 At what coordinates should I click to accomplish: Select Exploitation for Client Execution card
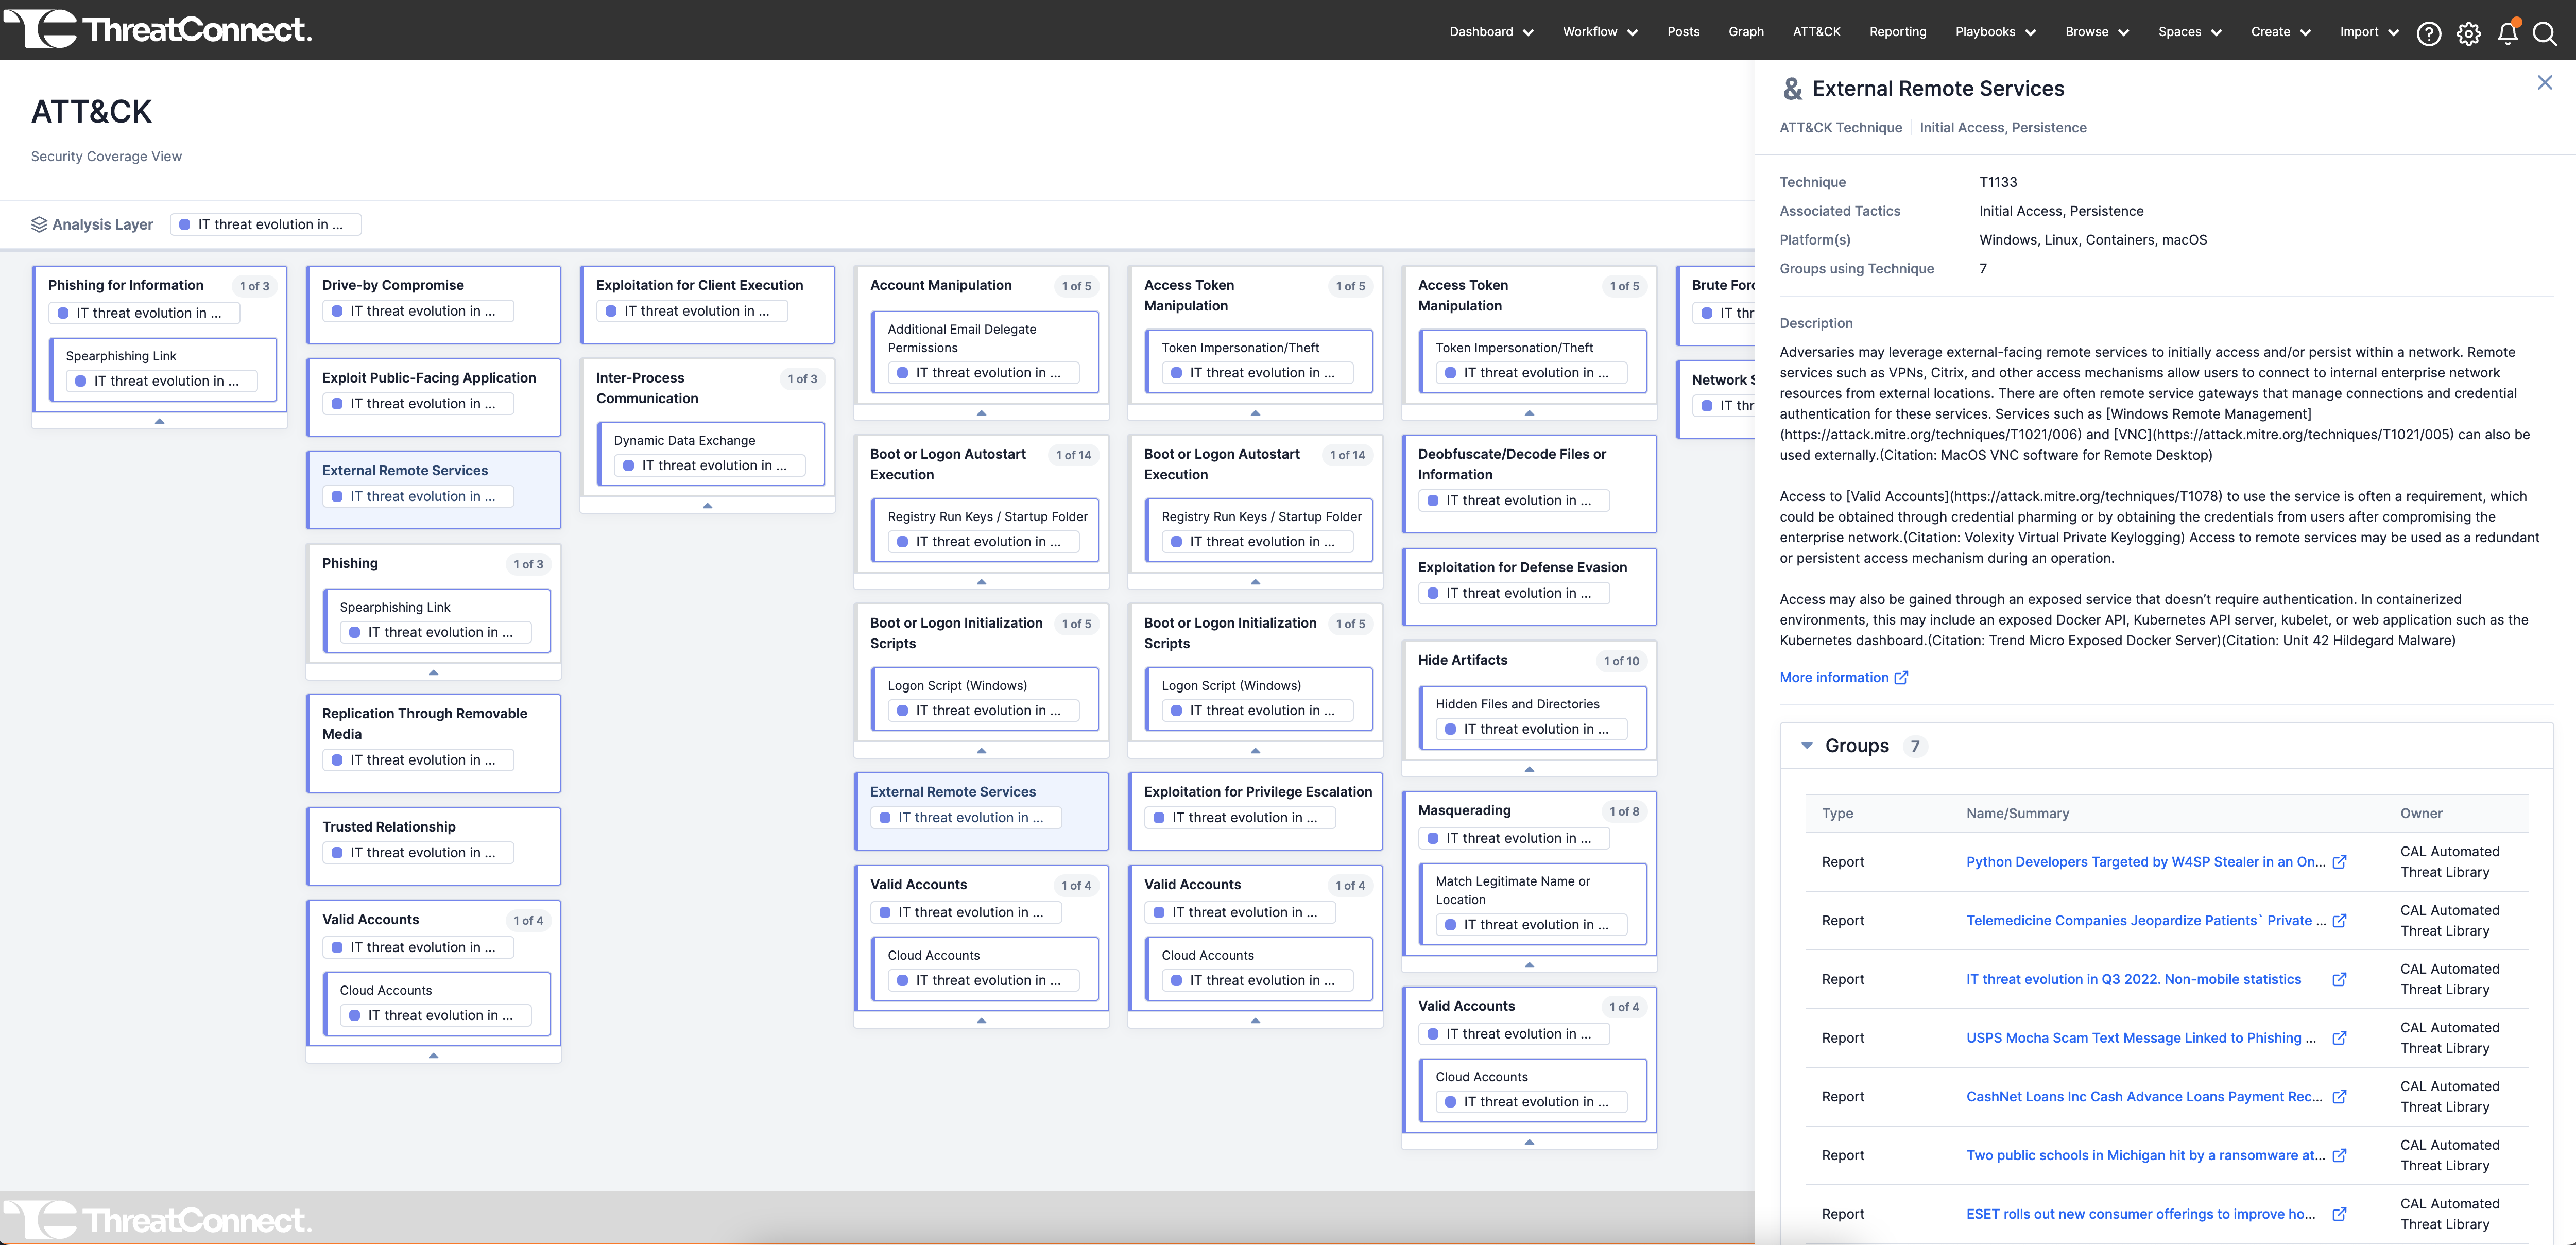click(707, 304)
